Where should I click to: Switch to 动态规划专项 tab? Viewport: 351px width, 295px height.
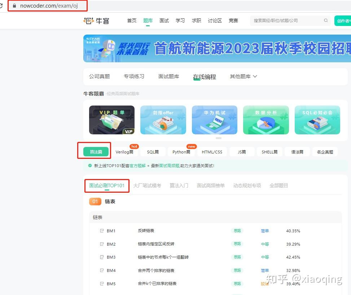point(247,186)
